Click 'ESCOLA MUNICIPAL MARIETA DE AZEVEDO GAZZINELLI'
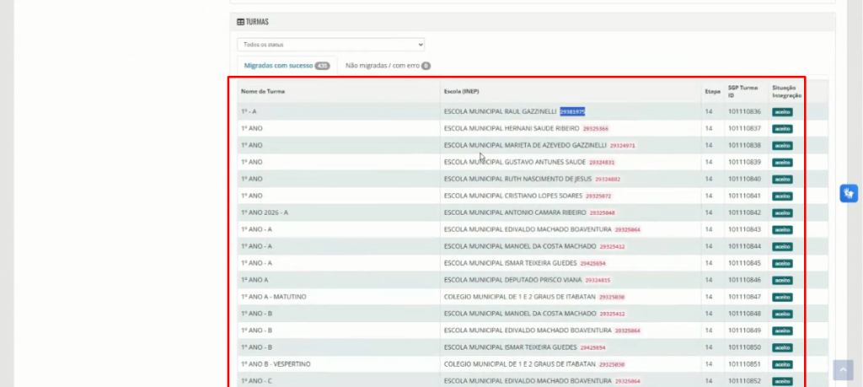 tap(525, 145)
